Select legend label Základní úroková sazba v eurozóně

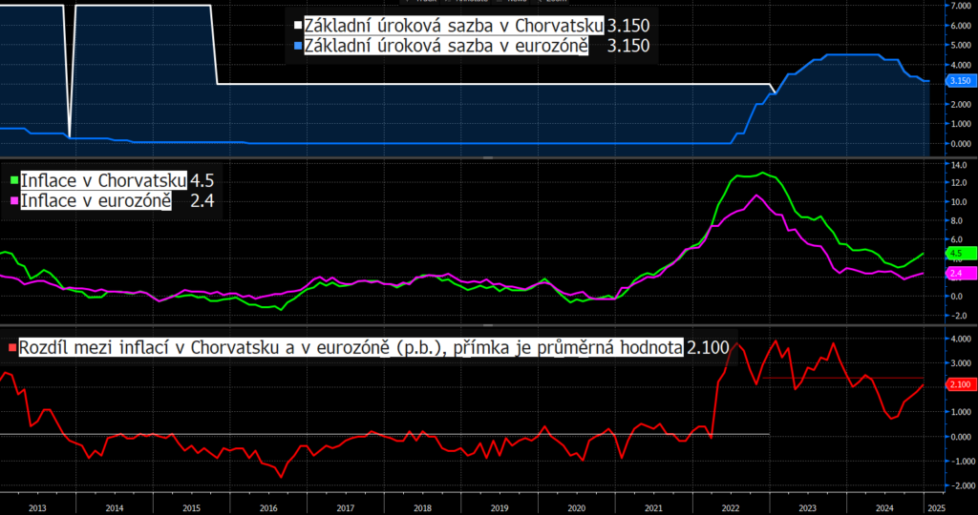point(445,46)
